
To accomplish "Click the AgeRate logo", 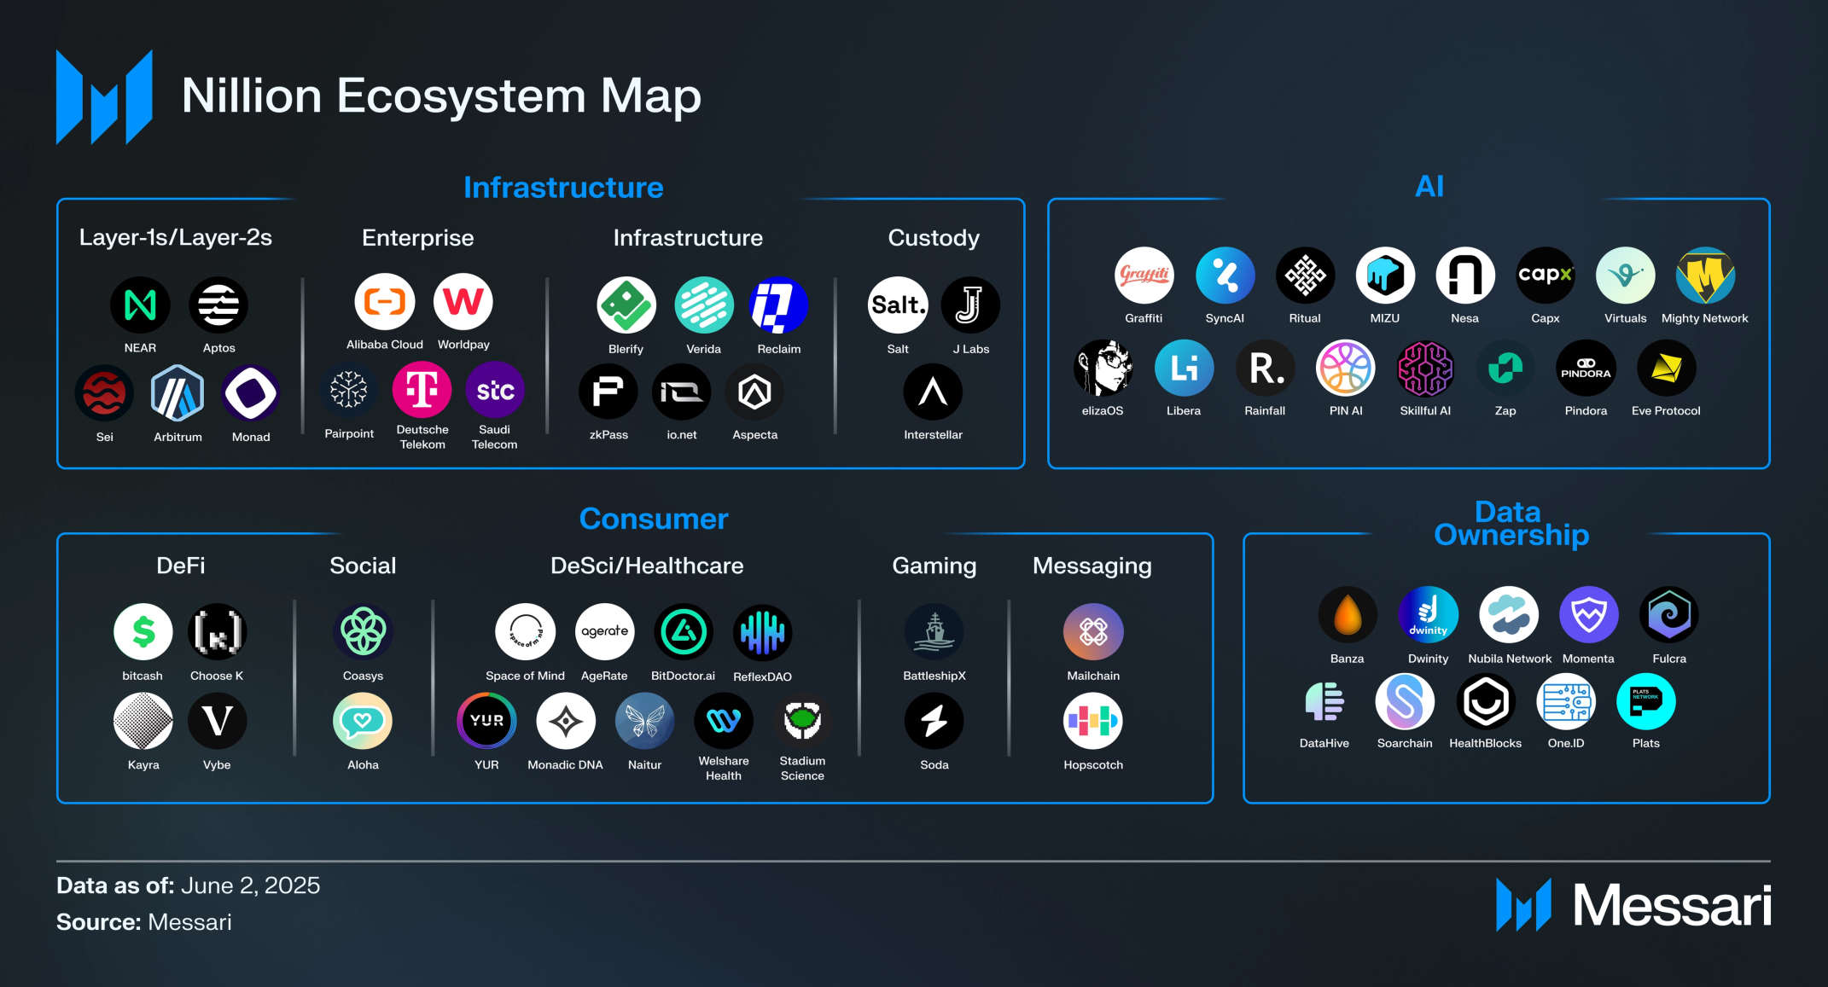I will [x=604, y=632].
